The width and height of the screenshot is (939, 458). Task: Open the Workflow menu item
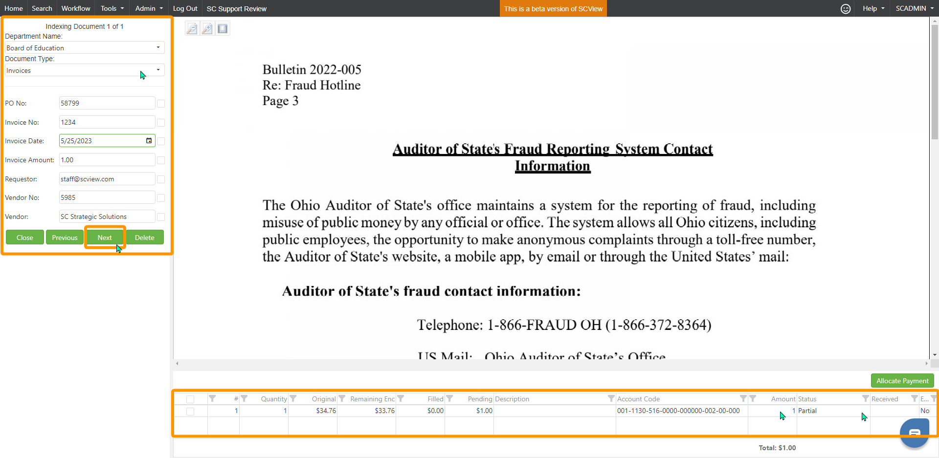[x=76, y=8]
